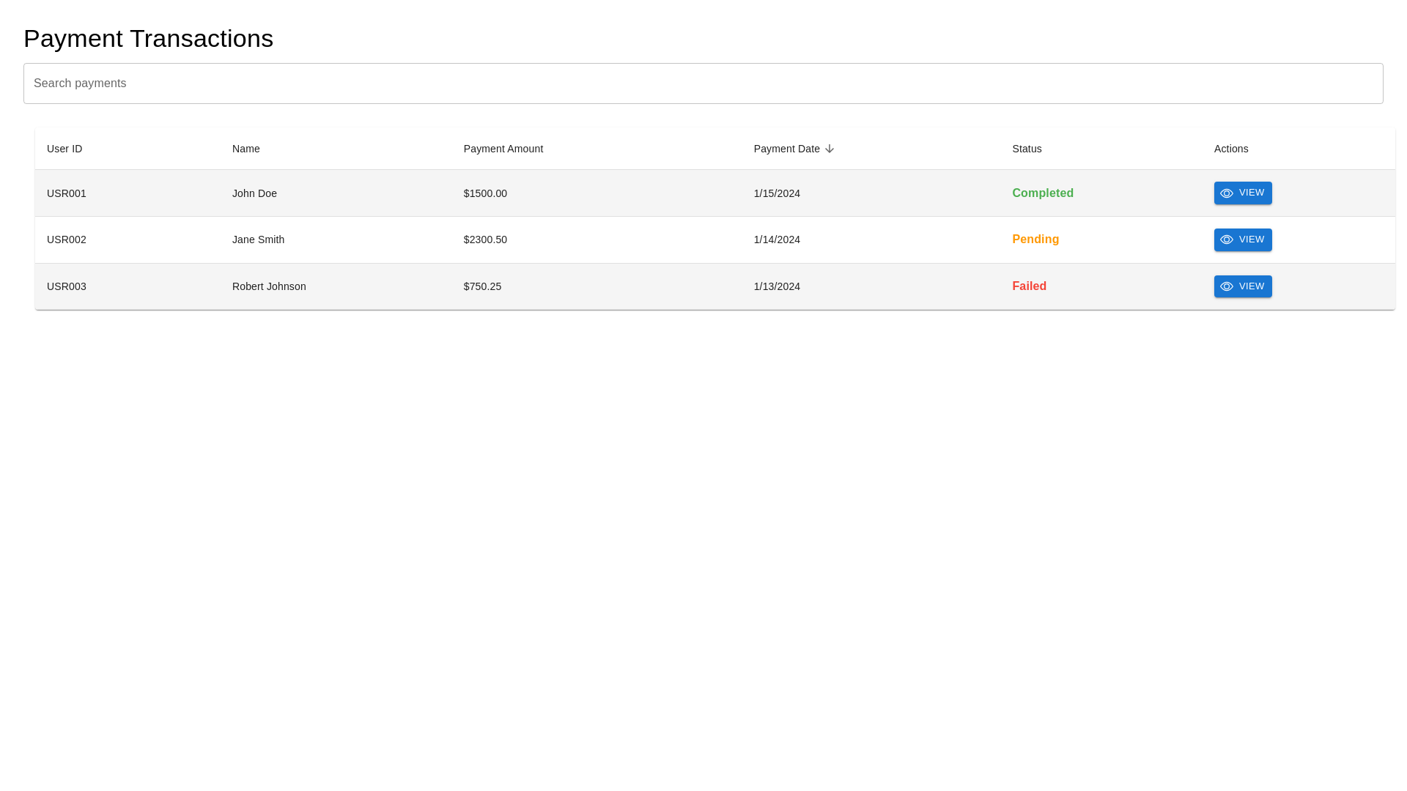Click the eye icon on John Doe's VIEW button
Screen dimensions: 1407x791
point(1227,193)
